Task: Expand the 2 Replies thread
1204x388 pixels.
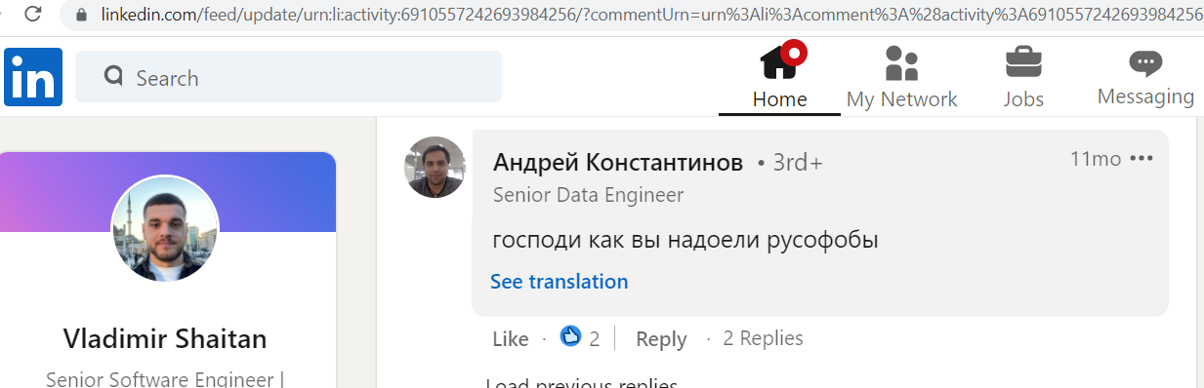Action: pyautogui.click(x=763, y=338)
